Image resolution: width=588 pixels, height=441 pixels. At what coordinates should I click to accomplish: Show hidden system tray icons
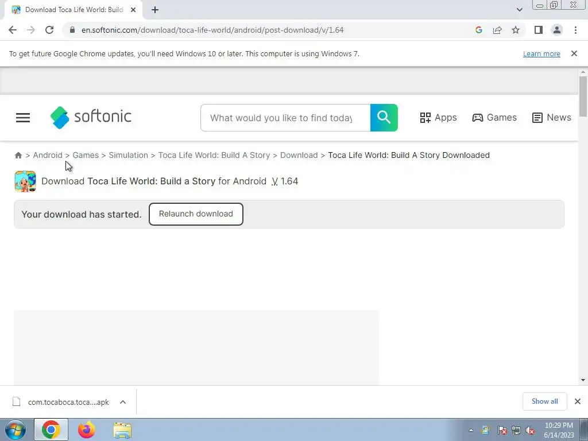coord(471,431)
